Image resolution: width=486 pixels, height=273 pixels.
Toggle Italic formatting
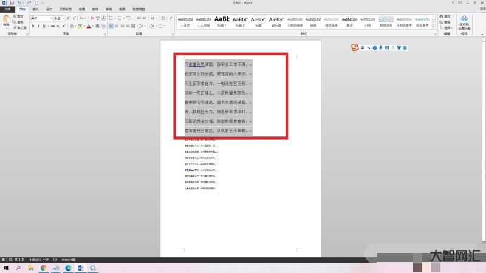pos(39,27)
